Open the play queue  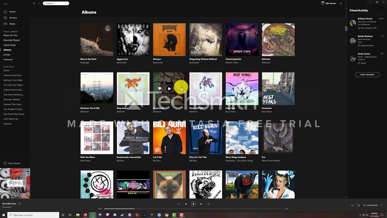click(352, 205)
